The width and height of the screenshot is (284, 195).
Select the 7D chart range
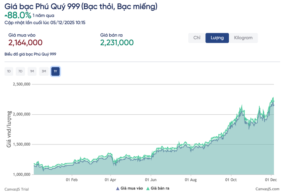tap(20, 71)
